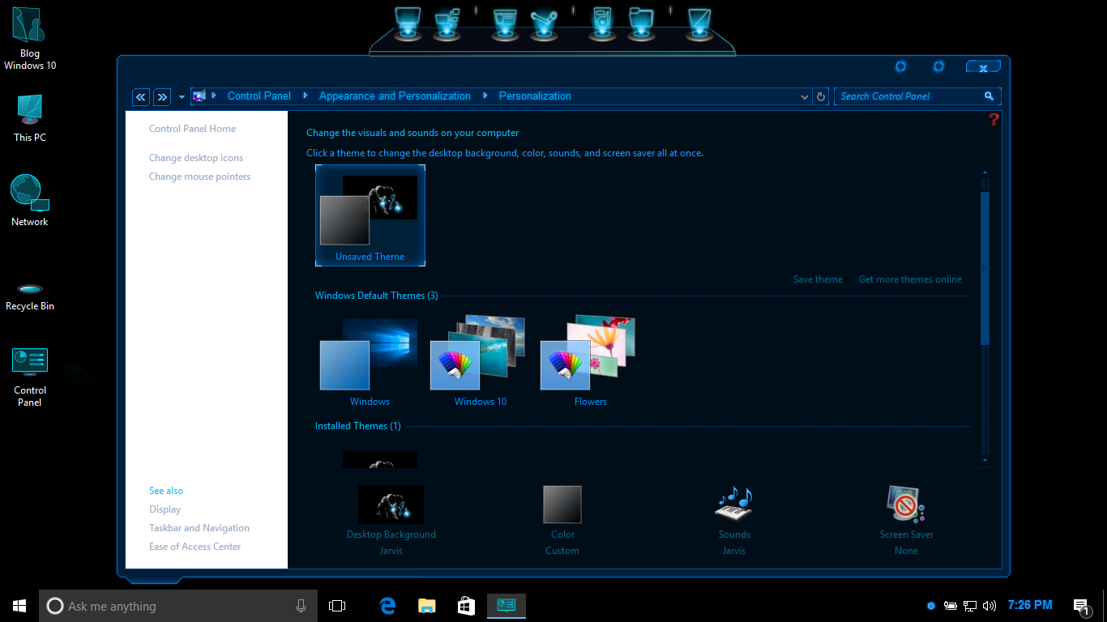Open Change mouse pointers link
Screen dimensions: 1107x622
pyautogui.click(x=200, y=177)
